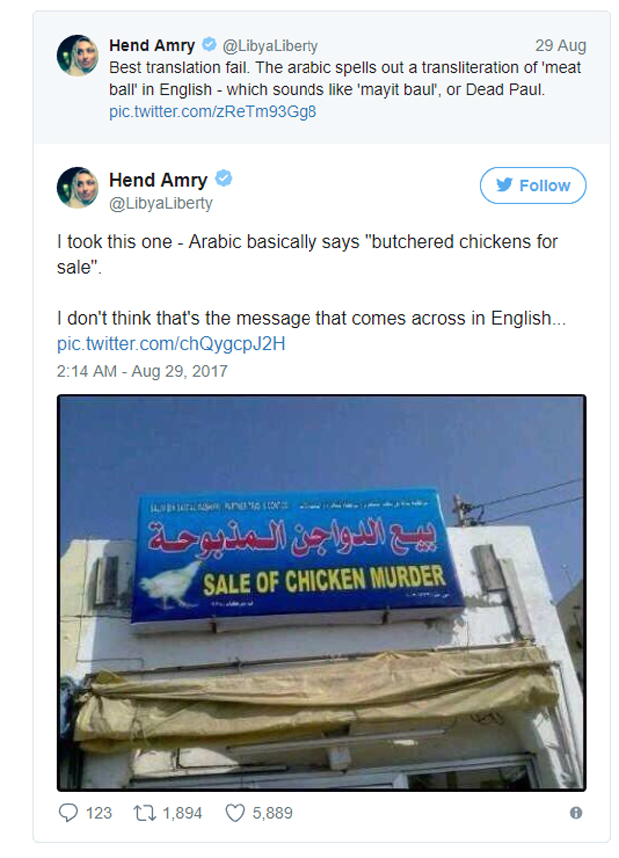Screen dimensions: 619x858
Task: Open Hend Amry's avatar in the main tweet
Action: (77, 188)
